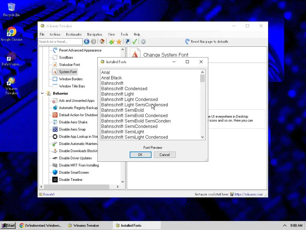
Task: Open the Bookmarks menu
Action: point(74,34)
